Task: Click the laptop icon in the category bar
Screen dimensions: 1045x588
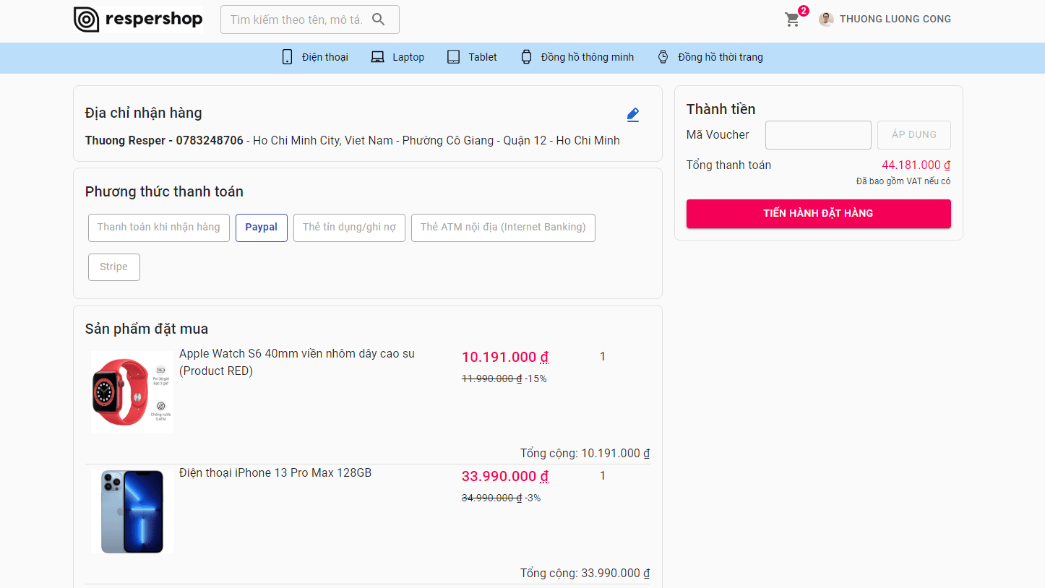Action: click(377, 57)
